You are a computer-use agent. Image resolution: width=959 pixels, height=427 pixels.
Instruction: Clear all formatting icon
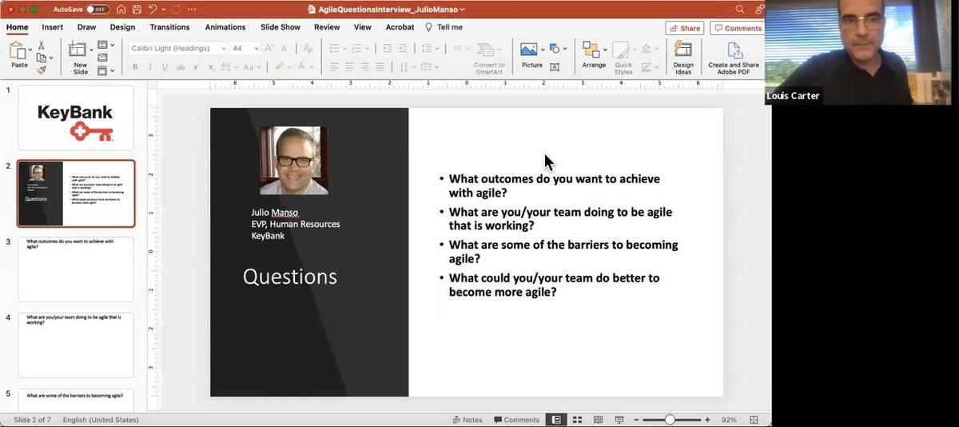(x=308, y=48)
